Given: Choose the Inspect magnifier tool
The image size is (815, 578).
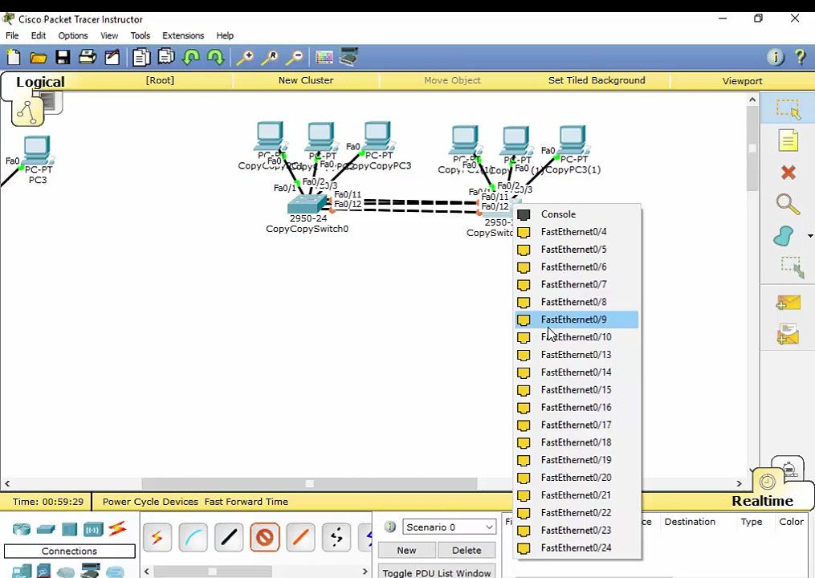Looking at the screenshot, I should click(788, 204).
